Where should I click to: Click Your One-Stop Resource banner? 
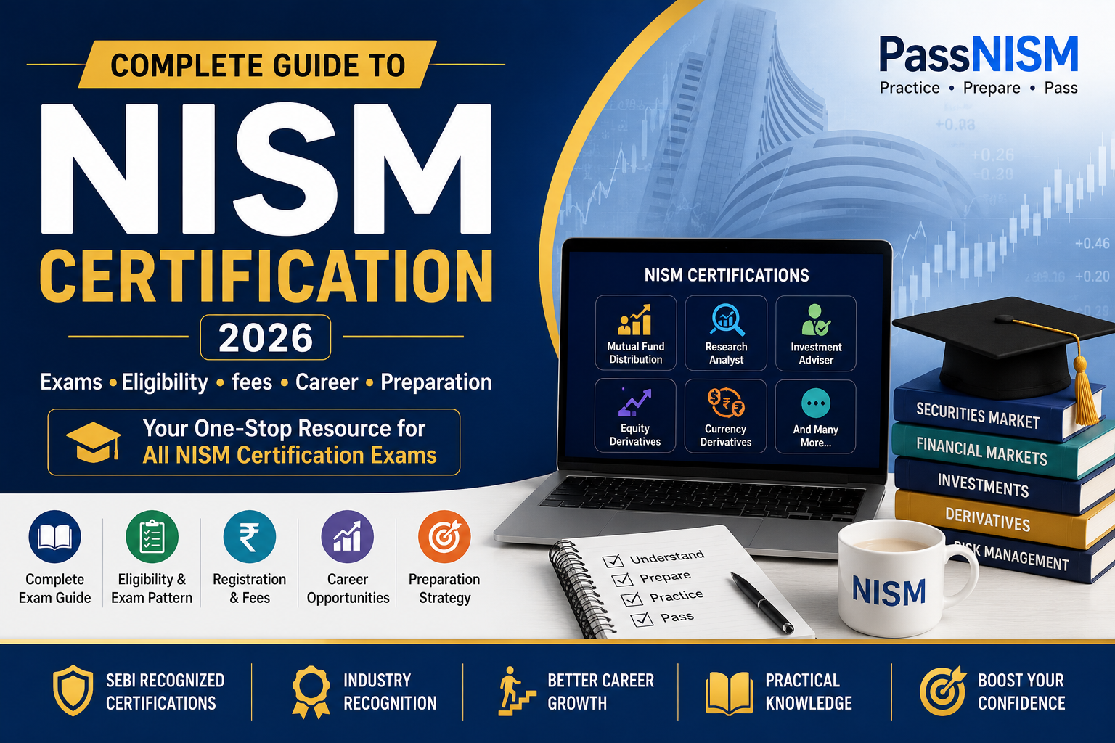254,442
